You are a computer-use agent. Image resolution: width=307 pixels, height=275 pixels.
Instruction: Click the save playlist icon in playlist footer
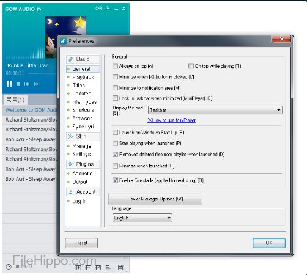point(120,268)
